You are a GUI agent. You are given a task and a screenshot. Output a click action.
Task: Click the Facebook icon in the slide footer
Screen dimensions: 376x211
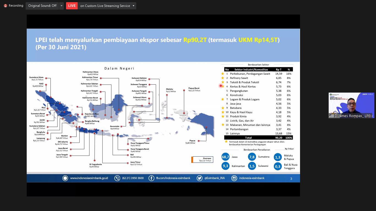[x=151, y=178]
